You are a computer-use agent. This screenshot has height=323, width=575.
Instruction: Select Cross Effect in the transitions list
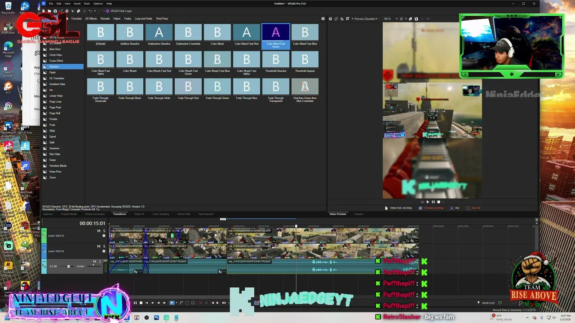click(x=56, y=61)
